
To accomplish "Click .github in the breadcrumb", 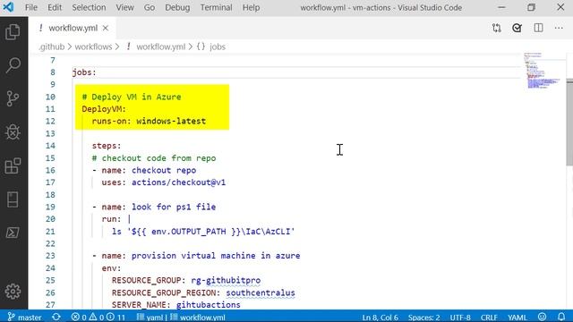I will pyautogui.click(x=52, y=47).
